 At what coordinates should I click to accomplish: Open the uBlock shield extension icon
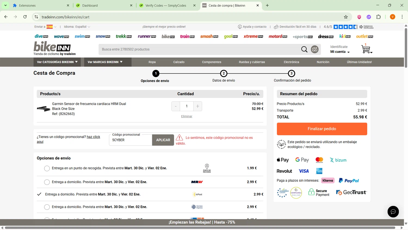coord(359,17)
